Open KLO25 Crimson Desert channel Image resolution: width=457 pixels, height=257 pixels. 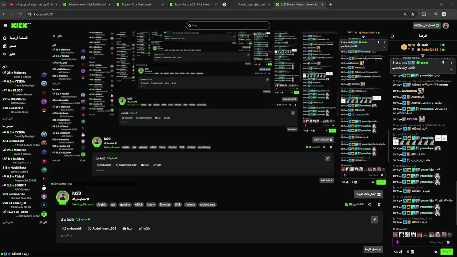tap(24, 92)
